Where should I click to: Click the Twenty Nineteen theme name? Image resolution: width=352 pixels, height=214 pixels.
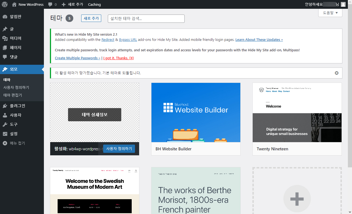(x=272, y=149)
